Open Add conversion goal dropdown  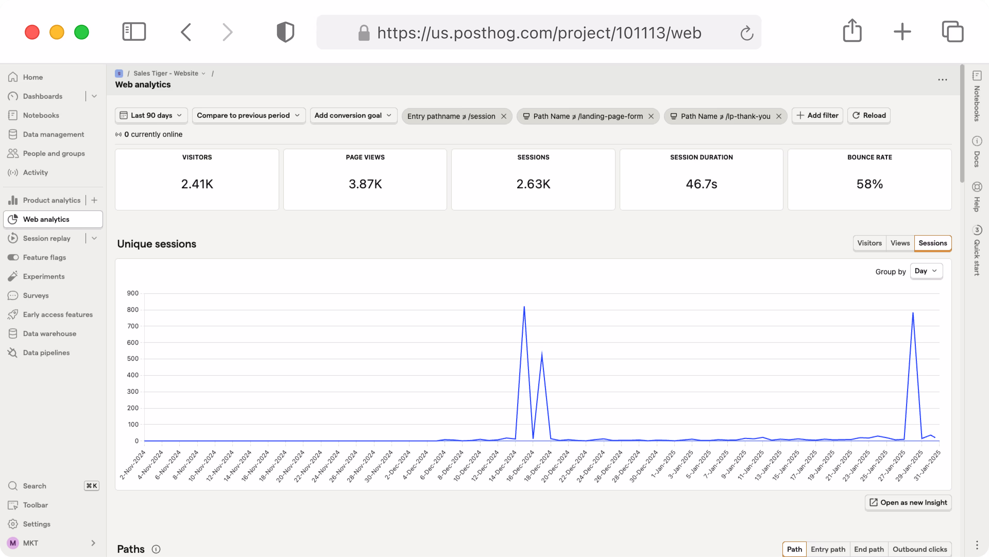(353, 116)
